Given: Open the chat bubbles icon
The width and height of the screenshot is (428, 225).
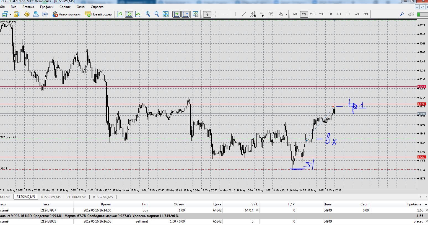Looking at the screenshot, I should pyautogui.click(x=411, y=14).
